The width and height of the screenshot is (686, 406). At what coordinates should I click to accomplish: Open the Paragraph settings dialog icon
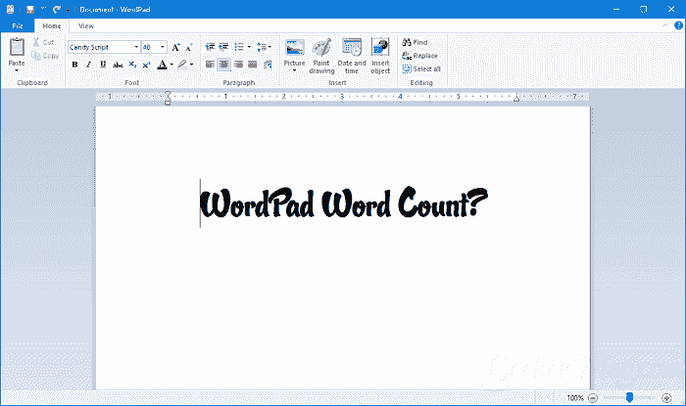[x=268, y=65]
